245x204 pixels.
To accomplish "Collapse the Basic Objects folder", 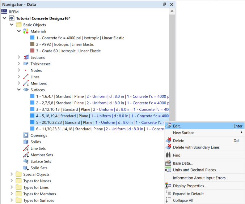I will click(x=12, y=25).
